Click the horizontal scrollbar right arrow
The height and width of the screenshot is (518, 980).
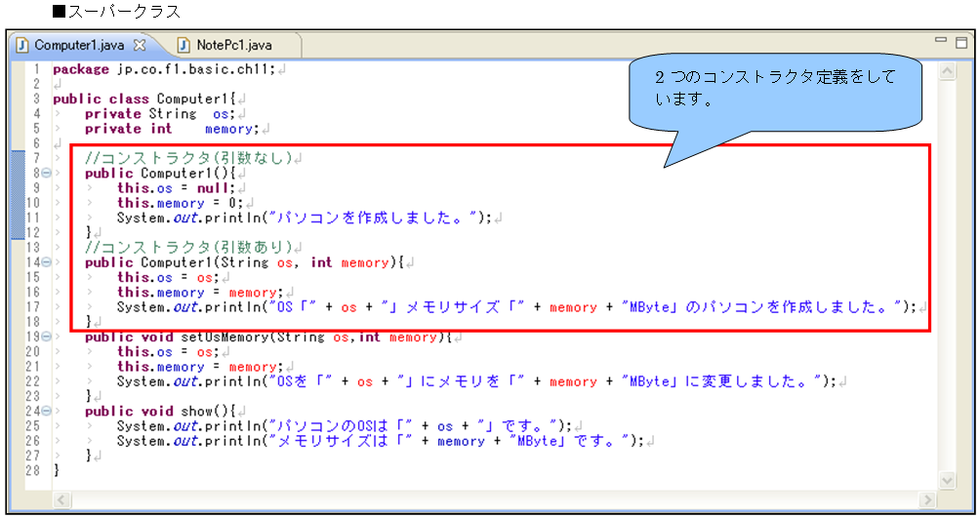pos(924,499)
